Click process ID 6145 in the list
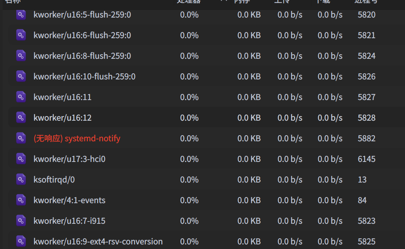 coord(366,159)
